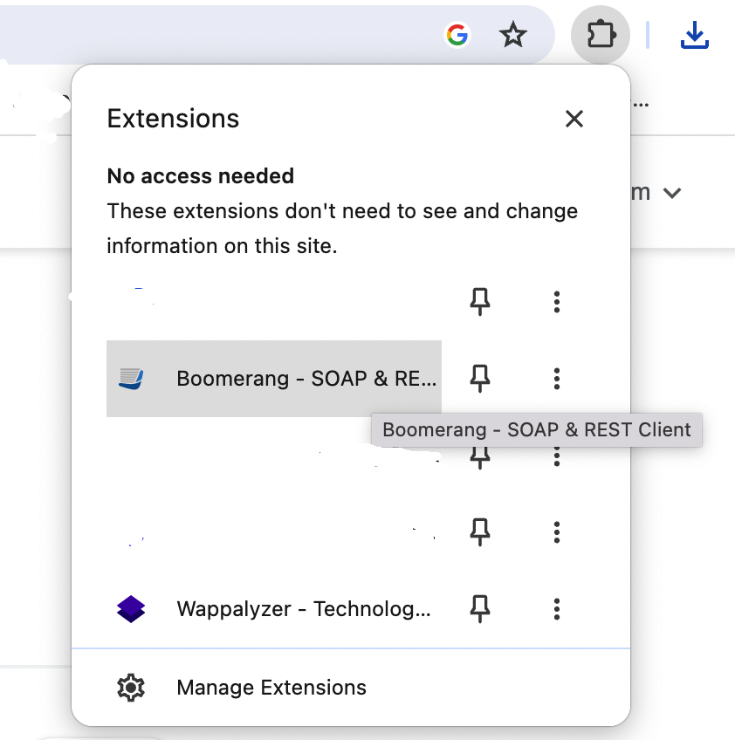The image size is (735, 740).
Task: Pin the extension directly above Wappalyzer
Action: [x=480, y=532]
